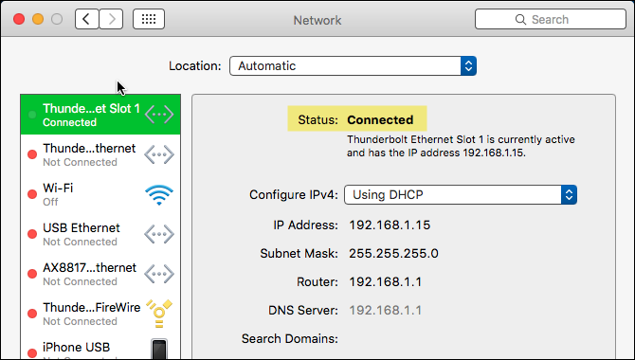This screenshot has width=635, height=360.
Task: Go back with the left arrow button
Action: click(x=86, y=19)
